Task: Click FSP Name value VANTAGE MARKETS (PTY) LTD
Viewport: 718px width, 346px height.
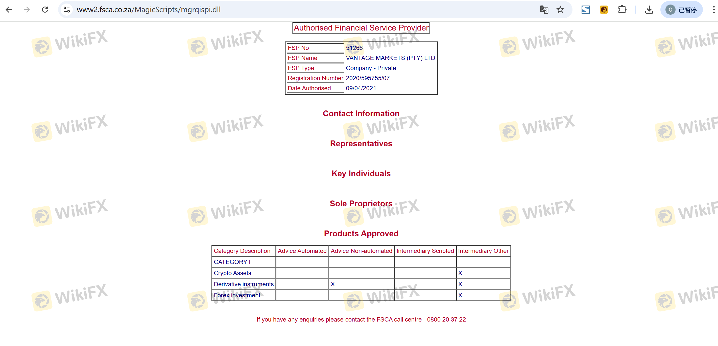Action: coord(390,58)
